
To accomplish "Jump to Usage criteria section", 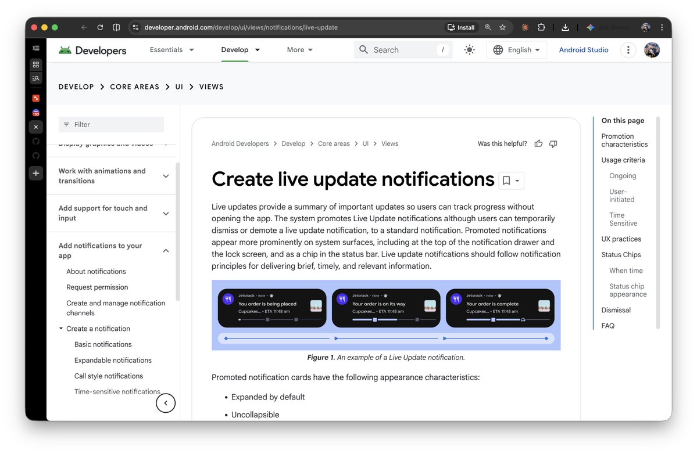I will click(x=623, y=160).
